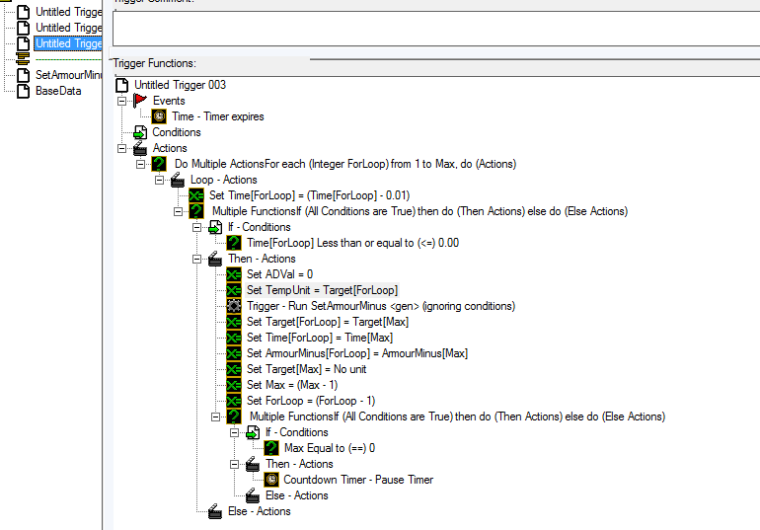Select the Set ADVal = 0 action

[x=279, y=274]
